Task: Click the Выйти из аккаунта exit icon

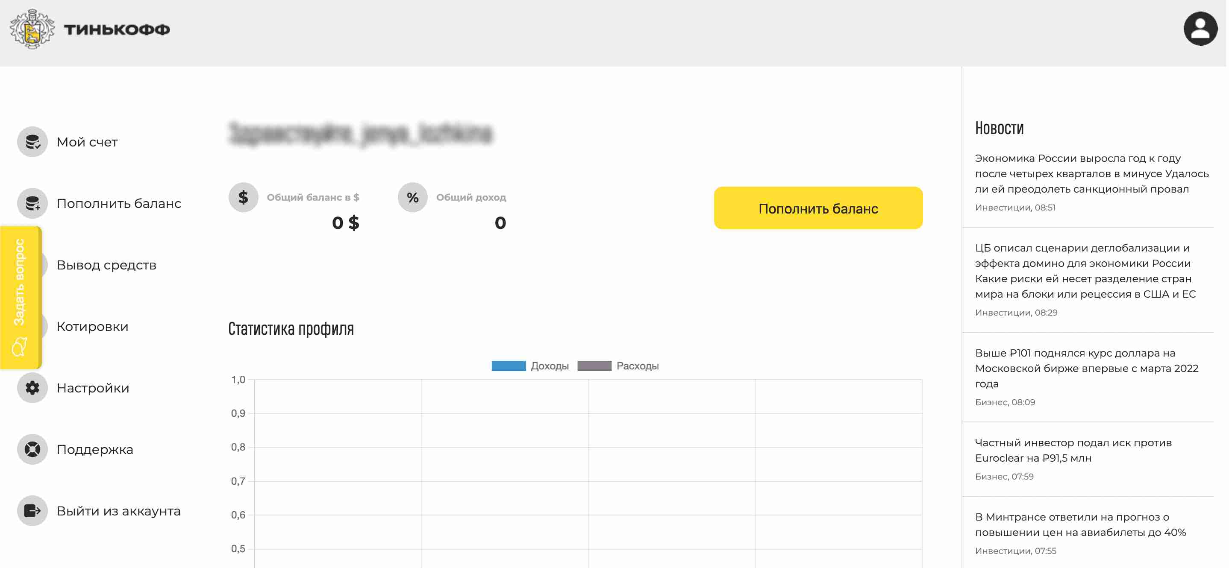Action: pyautogui.click(x=32, y=511)
